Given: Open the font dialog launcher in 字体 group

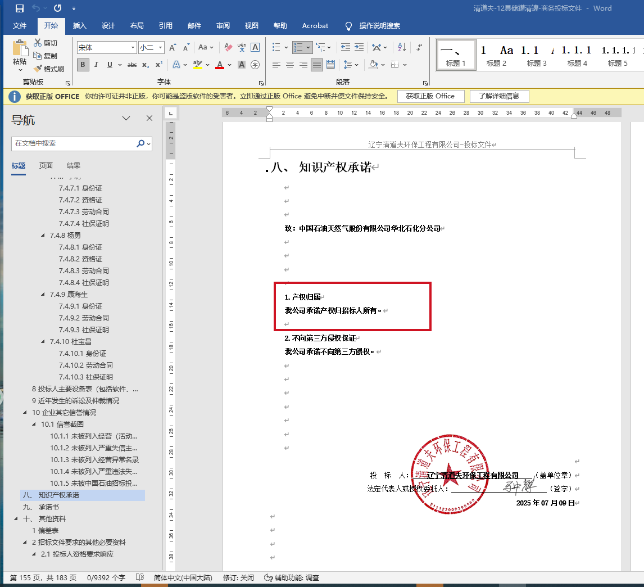Looking at the screenshot, I should point(261,83).
